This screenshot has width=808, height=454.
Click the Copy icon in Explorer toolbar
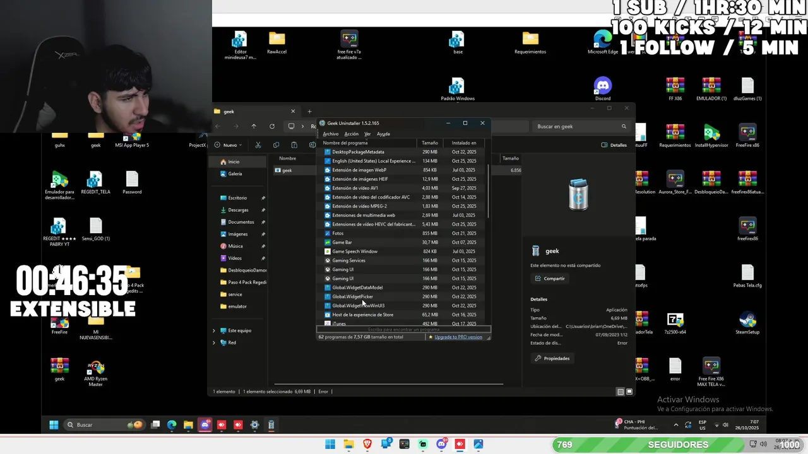tap(276, 145)
